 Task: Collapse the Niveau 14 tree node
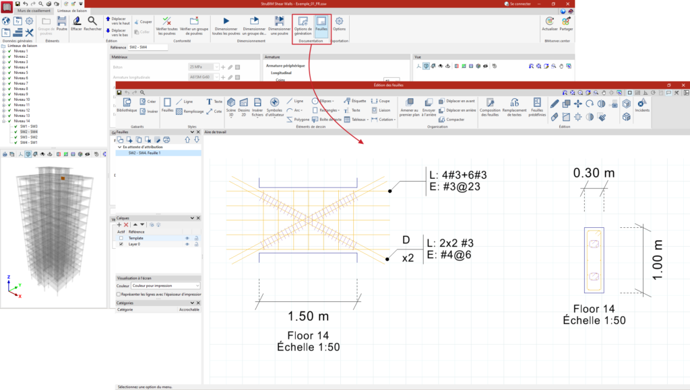[x=3, y=121]
